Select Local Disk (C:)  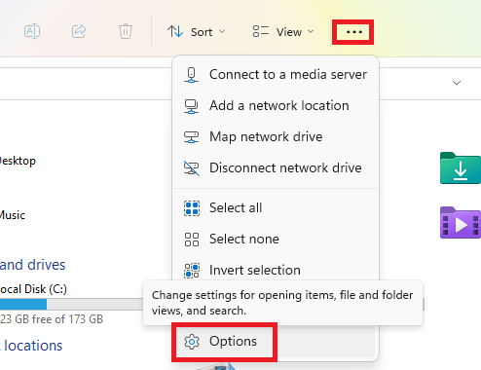pos(33,289)
